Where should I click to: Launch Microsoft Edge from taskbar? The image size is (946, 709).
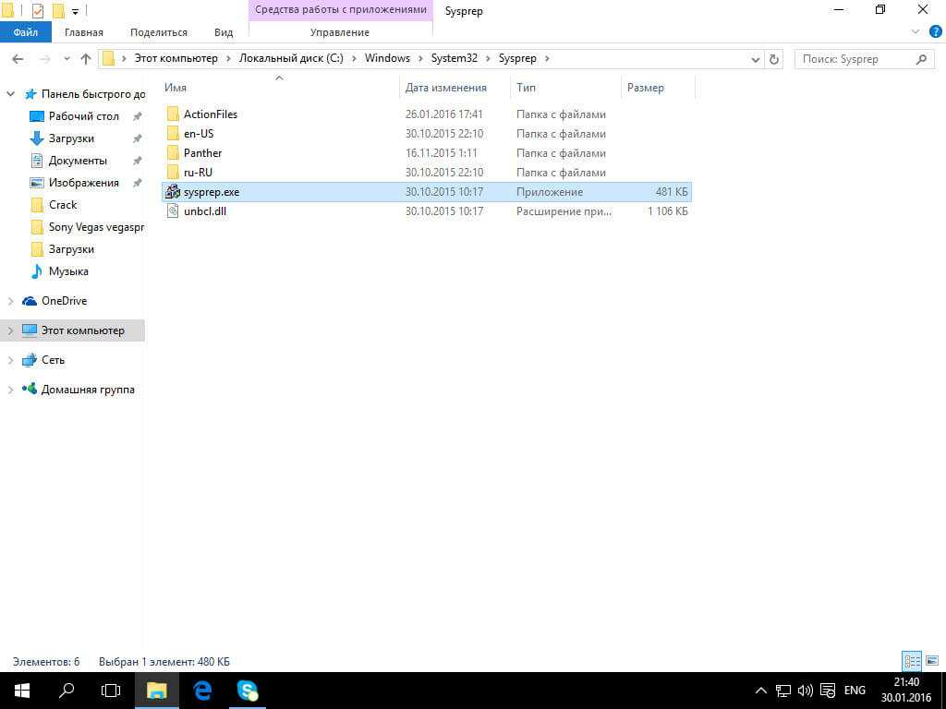(202, 691)
